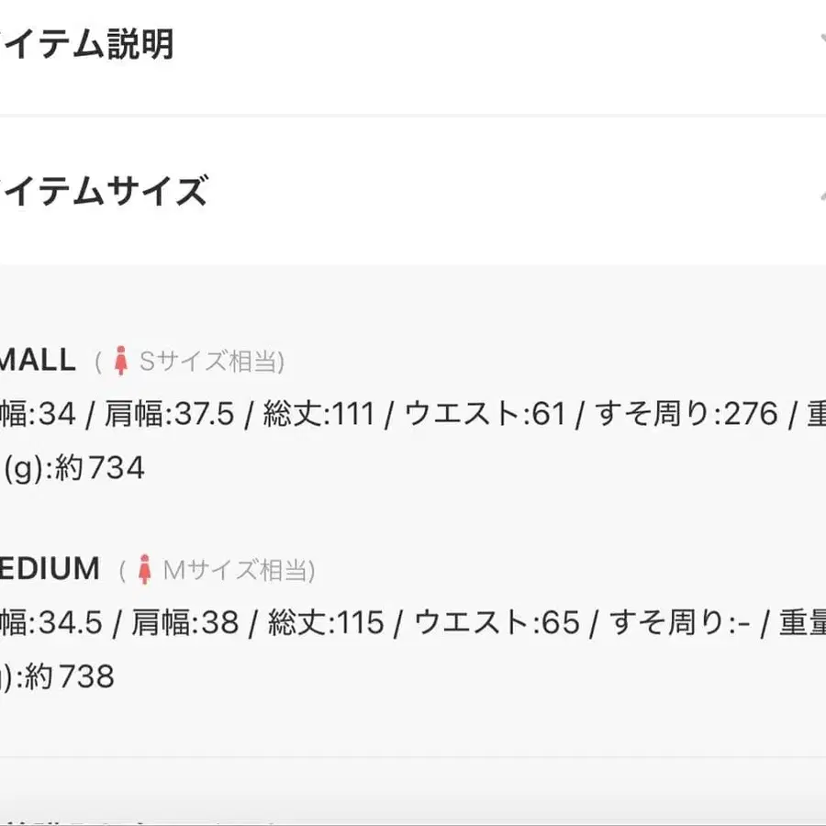Click the MEDIUM 肩幅:38 measurement
Viewport: 826px width, 826px height.
click(x=184, y=623)
